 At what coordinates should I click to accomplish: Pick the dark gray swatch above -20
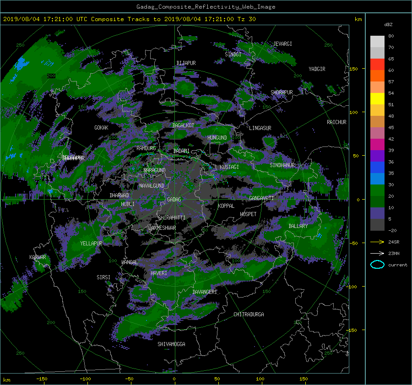[377, 225]
